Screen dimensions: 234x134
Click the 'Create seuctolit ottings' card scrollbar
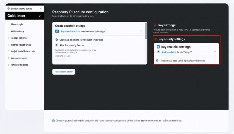point(146,31)
